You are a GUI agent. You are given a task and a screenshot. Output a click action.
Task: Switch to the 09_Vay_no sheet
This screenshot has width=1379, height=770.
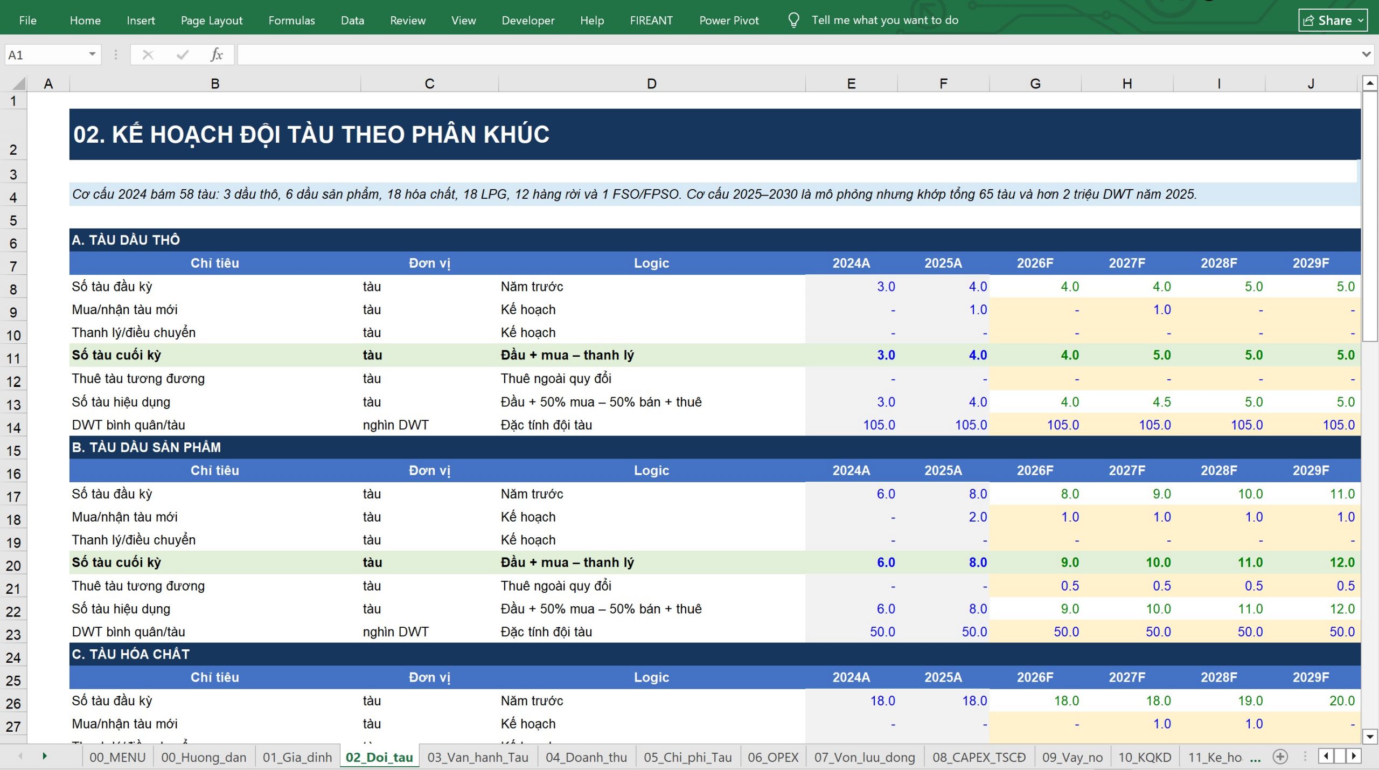pyautogui.click(x=1072, y=757)
